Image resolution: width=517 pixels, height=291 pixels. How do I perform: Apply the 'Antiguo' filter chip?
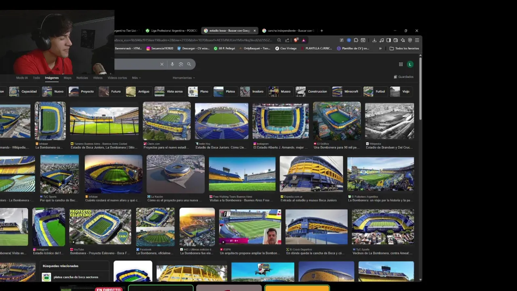tap(138, 92)
